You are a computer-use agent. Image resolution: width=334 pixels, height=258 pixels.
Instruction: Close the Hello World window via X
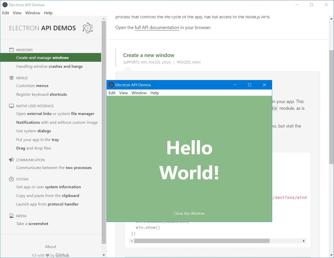pyautogui.click(x=264, y=85)
